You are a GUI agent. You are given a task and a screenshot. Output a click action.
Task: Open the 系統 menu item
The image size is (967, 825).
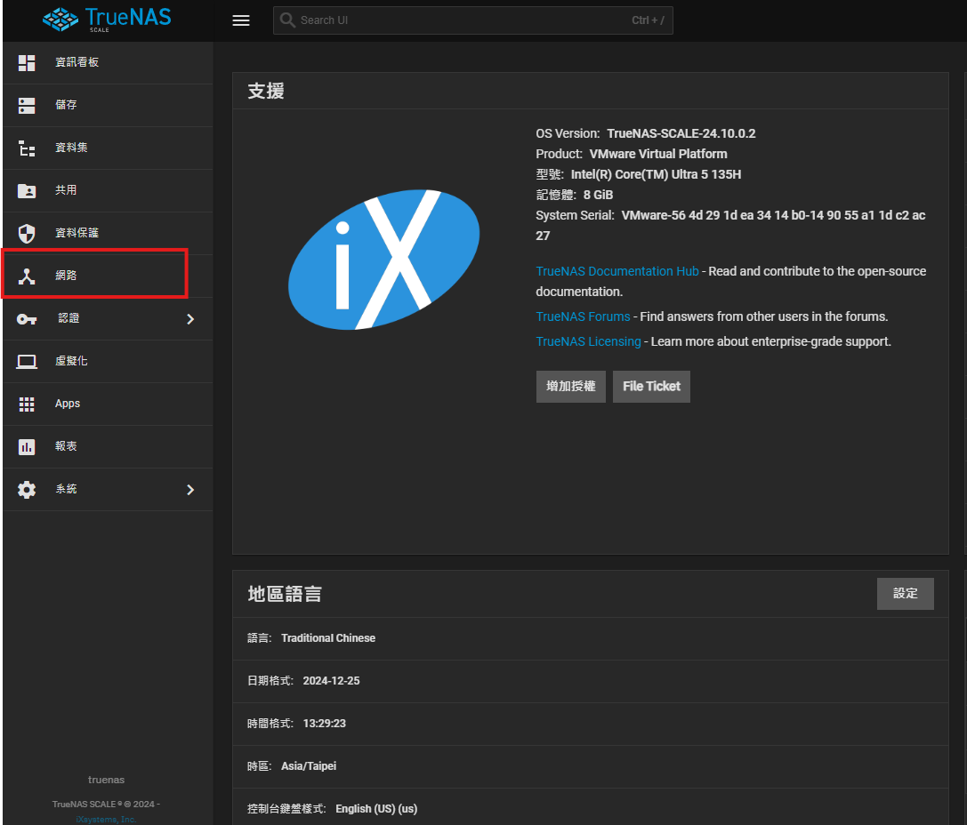[x=67, y=489]
